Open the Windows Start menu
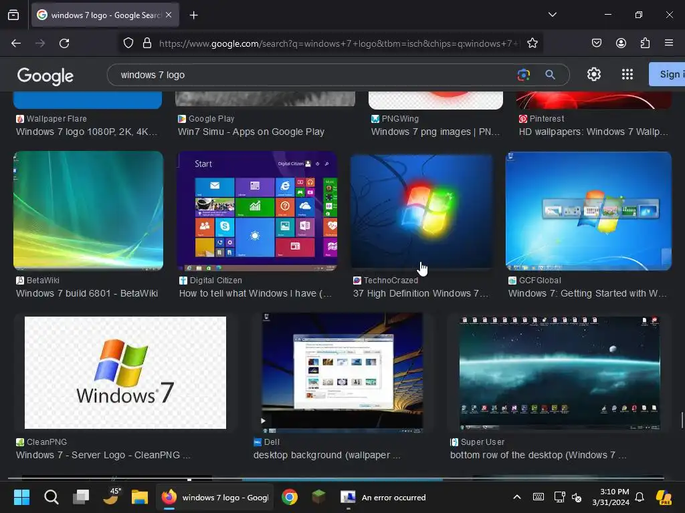 (x=21, y=497)
